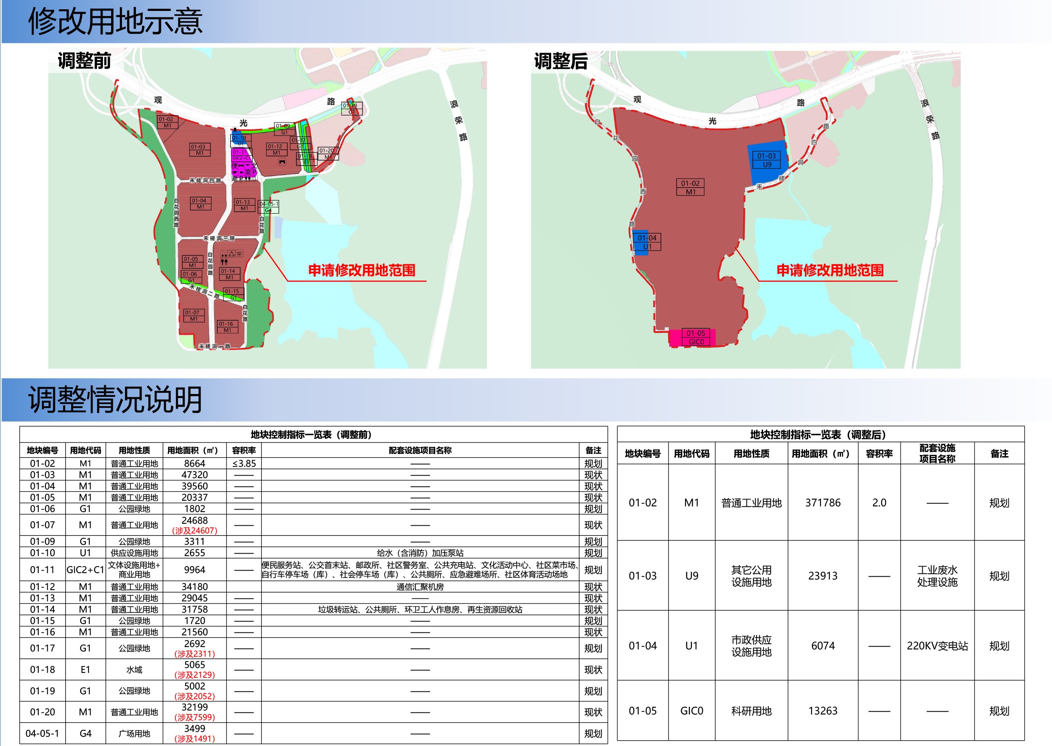Click the 避 shelter icon below plot 01-11
This screenshot has width=1052, height=746.
click(x=235, y=179)
